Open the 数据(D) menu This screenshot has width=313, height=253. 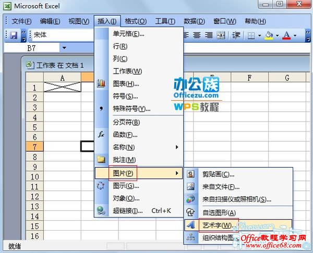(194, 21)
